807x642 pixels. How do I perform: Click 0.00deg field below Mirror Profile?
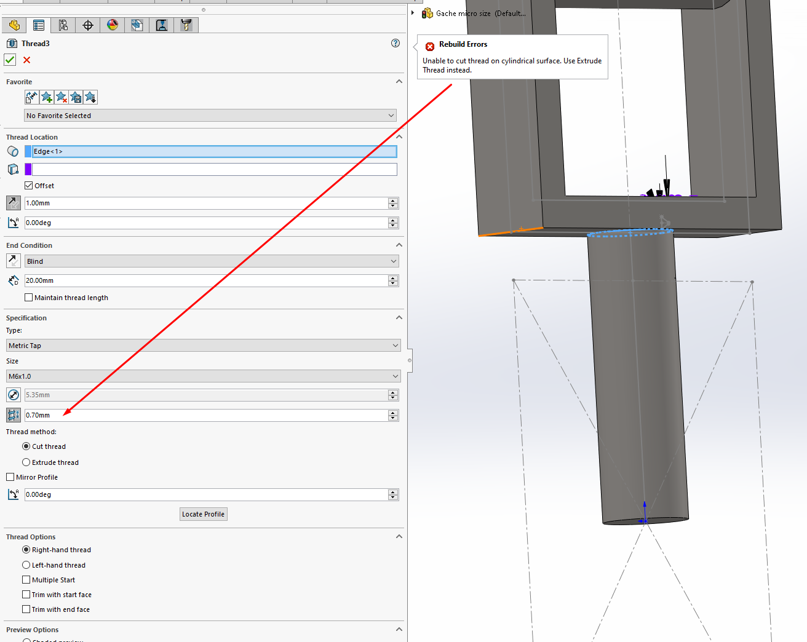pos(206,494)
